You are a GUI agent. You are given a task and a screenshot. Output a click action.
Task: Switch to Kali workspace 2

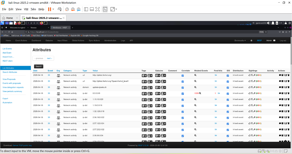[x=31, y=23]
